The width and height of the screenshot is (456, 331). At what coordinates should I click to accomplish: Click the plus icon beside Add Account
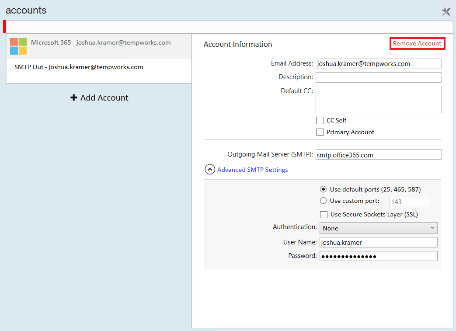click(74, 98)
